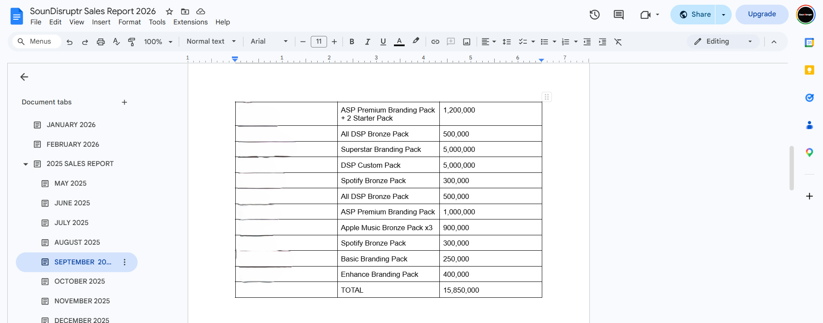Hide the menus with the up chevron
This screenshot has width=823, height=323.
(774, 41)
